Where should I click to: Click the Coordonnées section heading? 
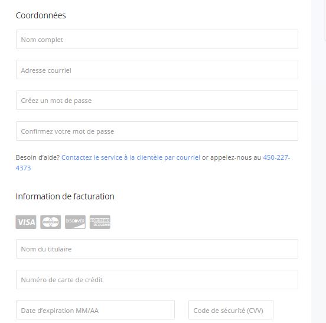pyautogui.click(x=41, y=15)
